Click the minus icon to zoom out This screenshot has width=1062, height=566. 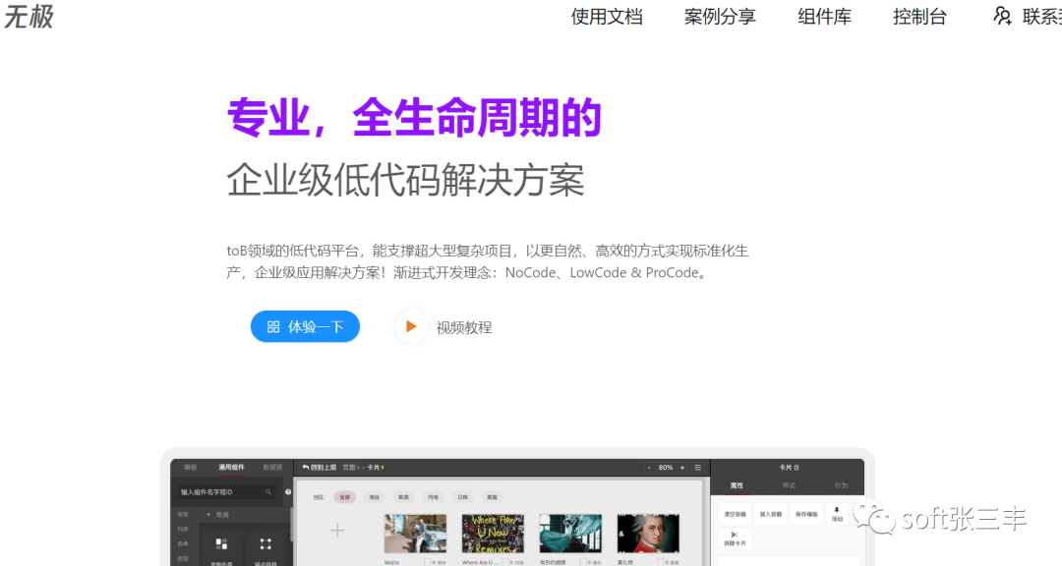(649, 468)
